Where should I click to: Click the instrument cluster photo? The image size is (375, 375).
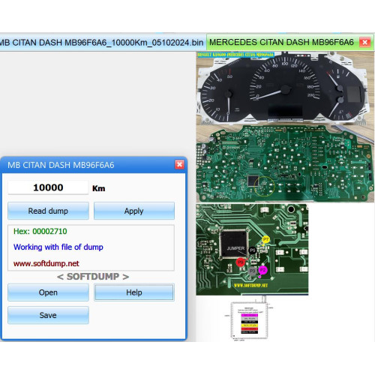284,88
